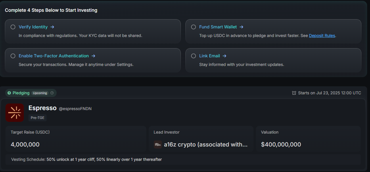Open the @espressoFNDN handle
The image size is (370, 172).
click(x=75, y=109)
